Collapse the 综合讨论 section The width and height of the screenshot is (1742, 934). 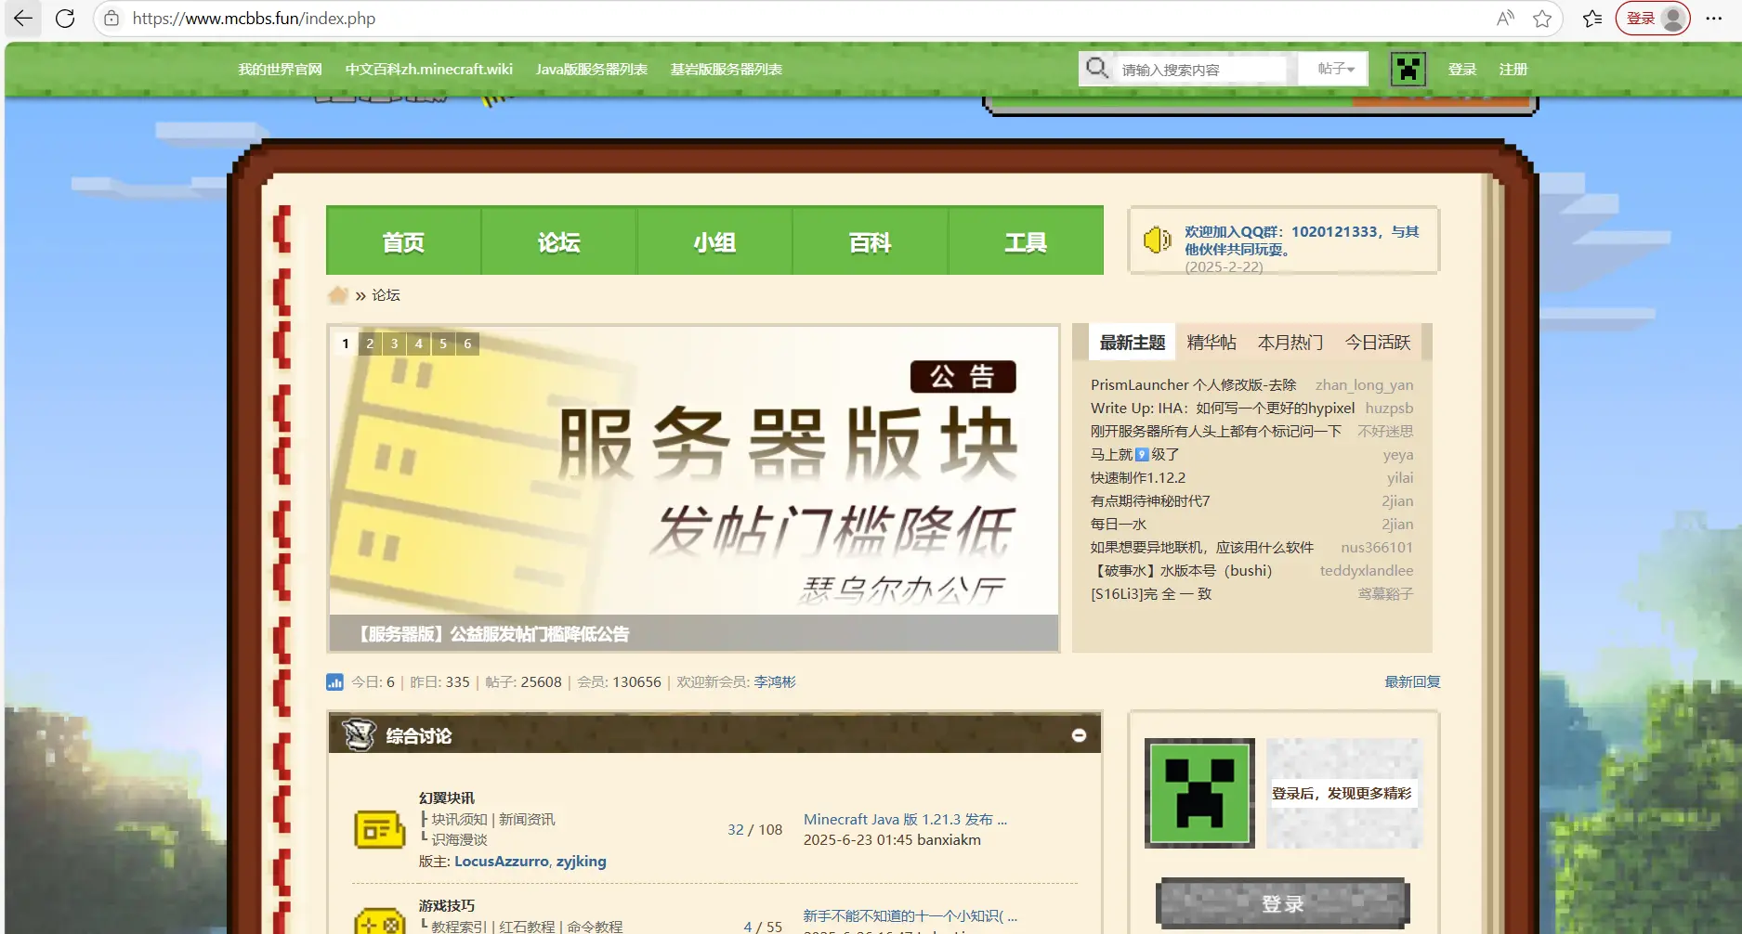click(1079, 734)
